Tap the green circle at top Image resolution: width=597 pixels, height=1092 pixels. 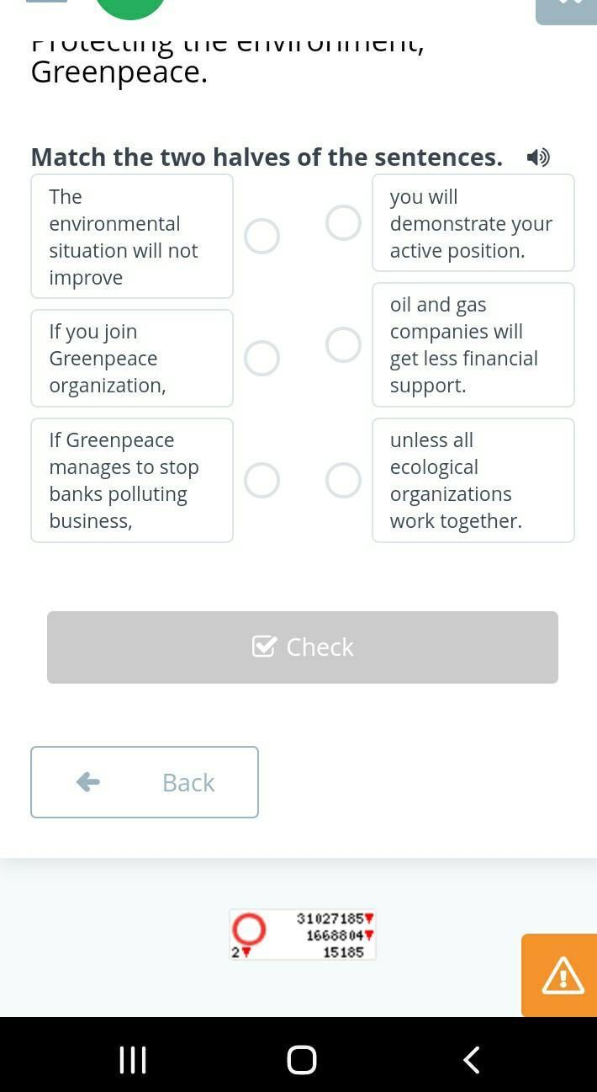click(x=130, y=7)
